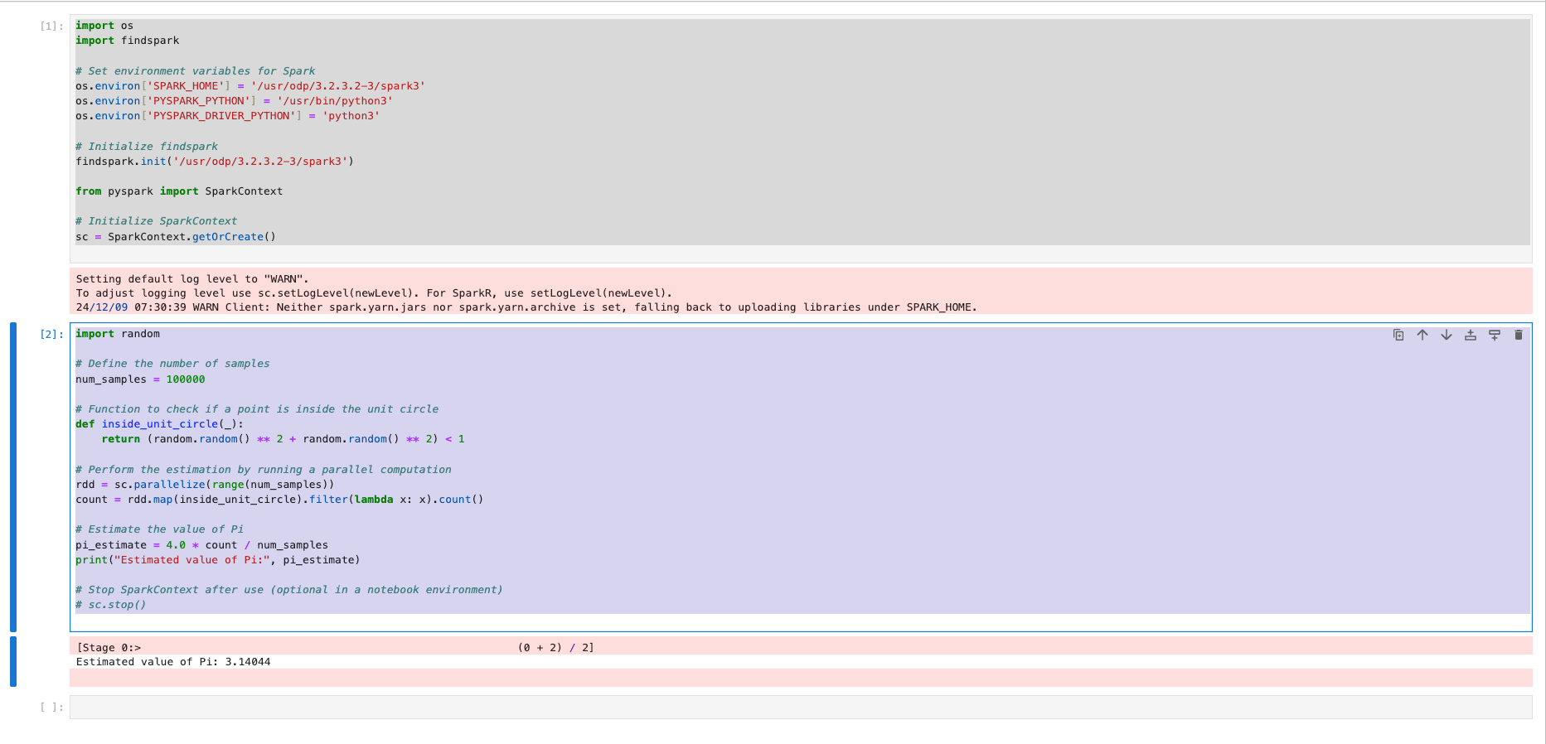Collapse cell 2 output using blue bar

[x=13, y=661]
